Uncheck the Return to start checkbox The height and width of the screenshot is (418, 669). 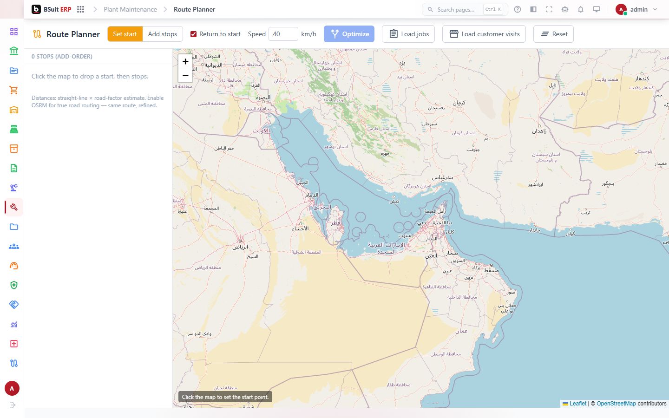coord(194,34)
